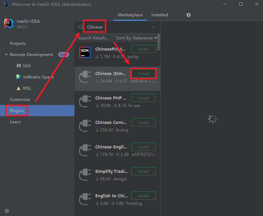Maximize the IntelliJ IDEA welcome window
Viewport: 263px width, 216px height.
(241, 4)
